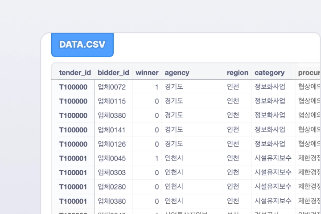
Task: Select the DATA.CSV file tab
Action: click(82, 45)
